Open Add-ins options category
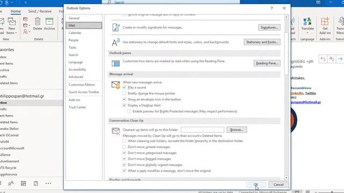 tap(84, 100)
